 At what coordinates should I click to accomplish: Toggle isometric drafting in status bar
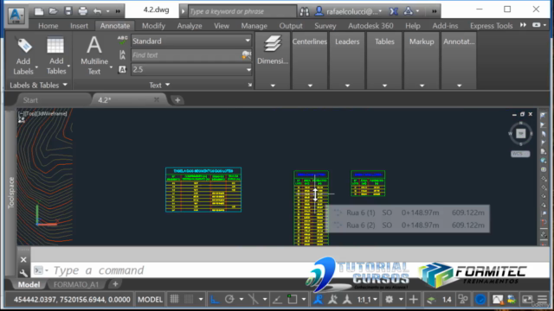pyautogui.click(x=254, y=300)
